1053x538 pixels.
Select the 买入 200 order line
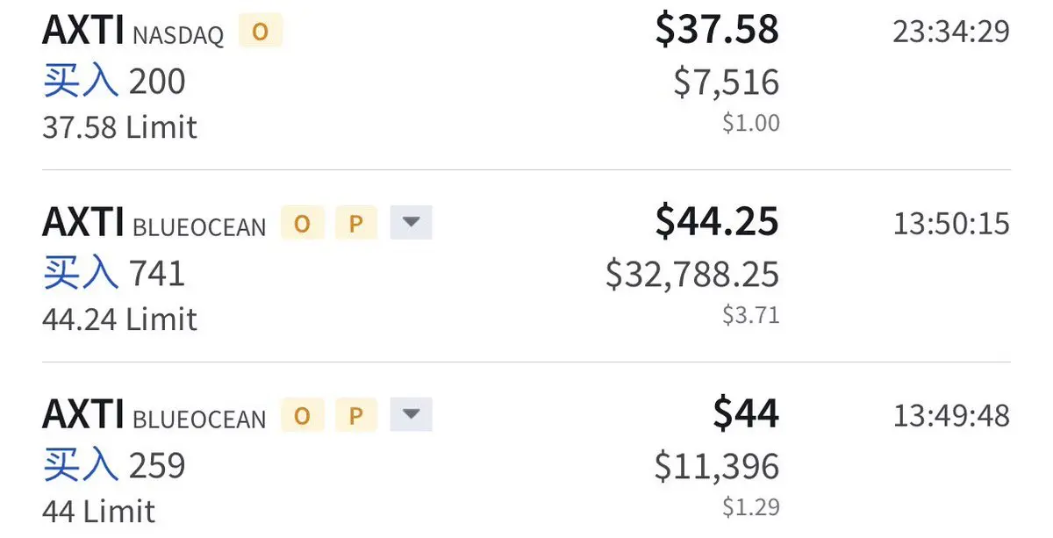[114, 82]
